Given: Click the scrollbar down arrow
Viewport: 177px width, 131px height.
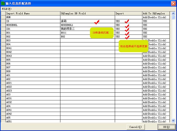Looking at the screenshot, I should [x=173, y=120].
